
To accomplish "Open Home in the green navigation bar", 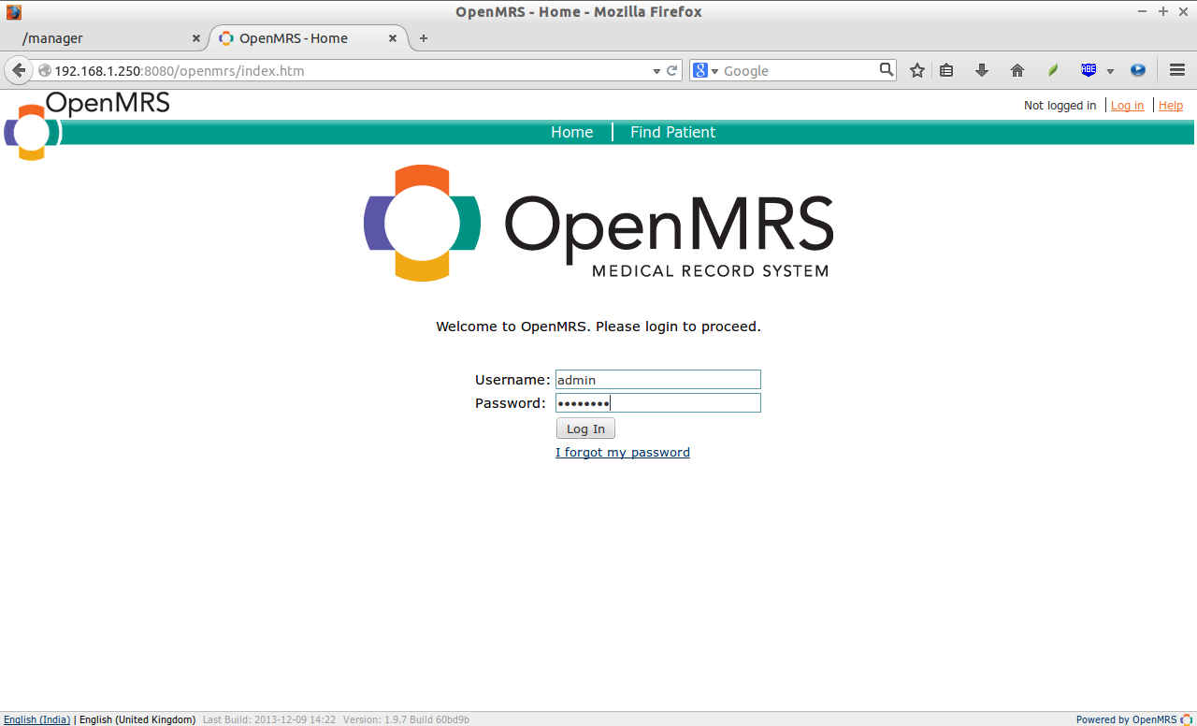I will [571, 132].
